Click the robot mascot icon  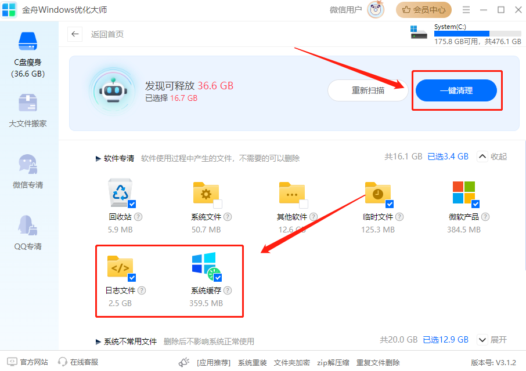113,91
